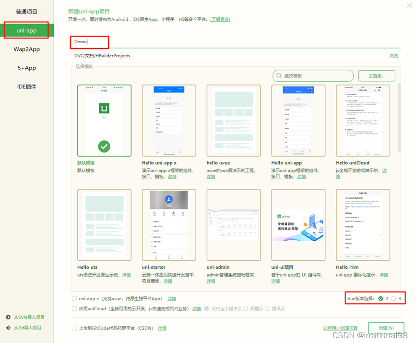Screen dimensions: 415x343
Task: Switch to Wap2App project type
Action: click(27, 49)
